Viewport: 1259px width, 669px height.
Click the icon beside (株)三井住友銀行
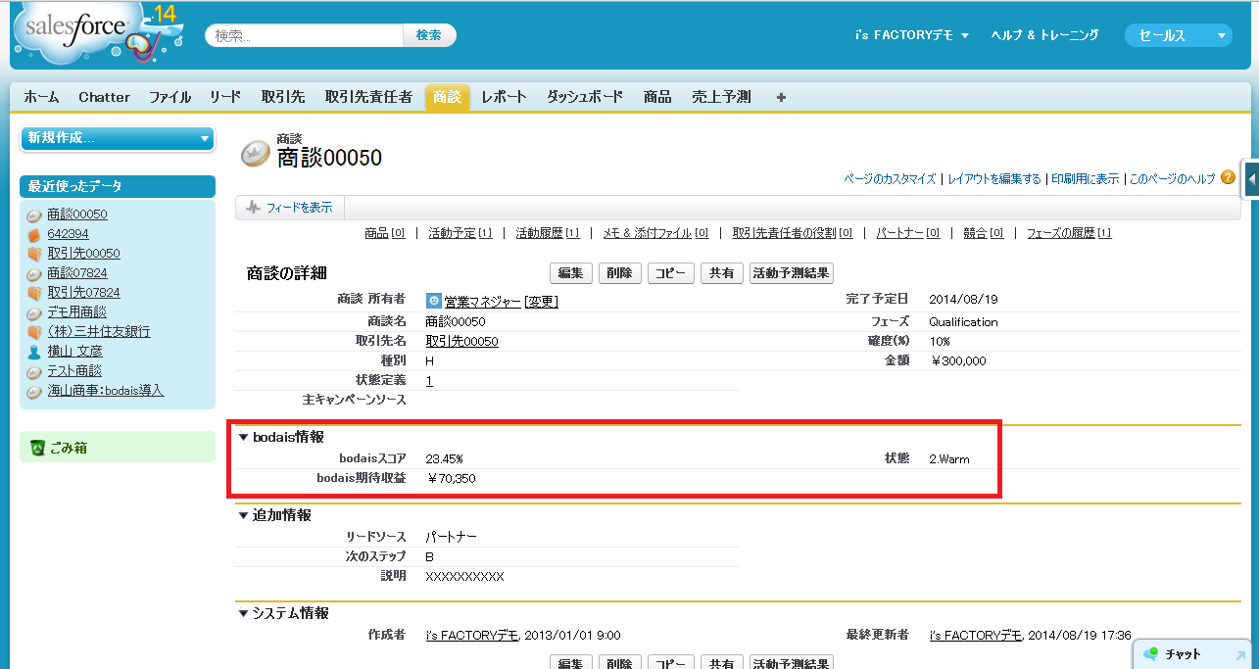34,332
